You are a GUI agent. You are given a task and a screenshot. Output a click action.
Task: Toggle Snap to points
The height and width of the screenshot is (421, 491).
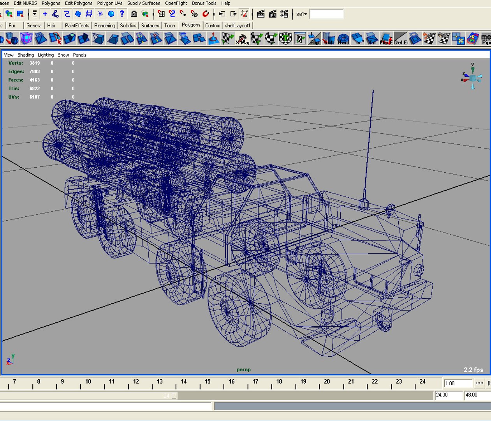click(183, 14)
